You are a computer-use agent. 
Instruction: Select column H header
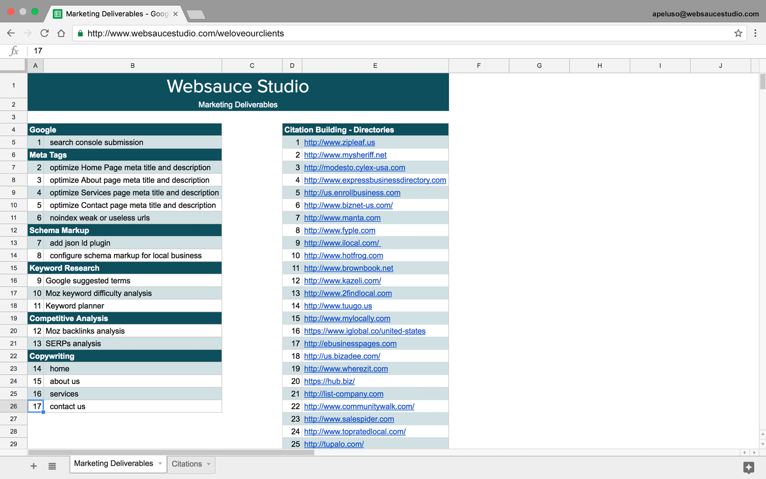[599, 66]
